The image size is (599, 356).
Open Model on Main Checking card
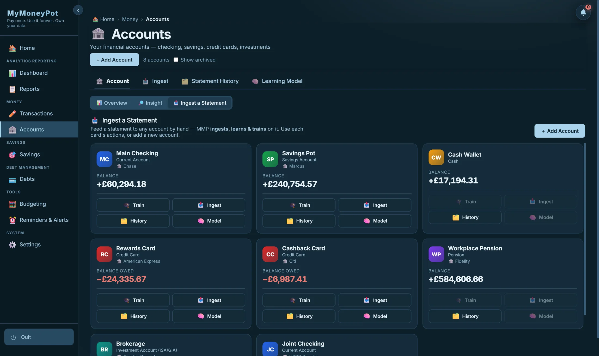tap(209, 221)
